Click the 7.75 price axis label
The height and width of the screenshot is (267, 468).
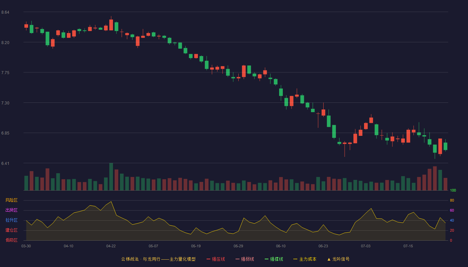point(5,73)
